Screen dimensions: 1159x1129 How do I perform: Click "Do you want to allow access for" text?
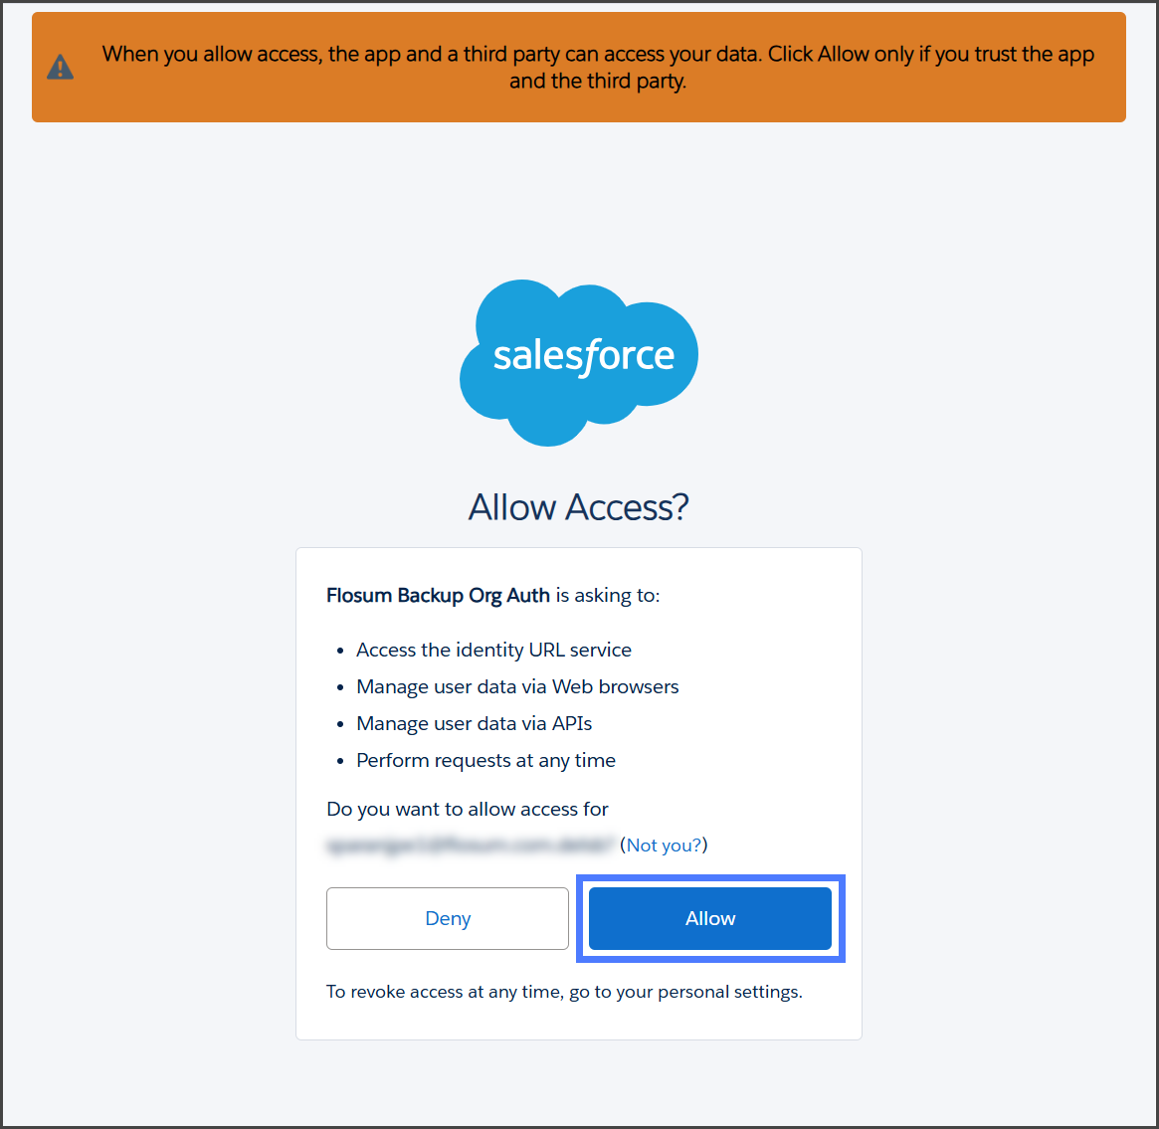click(467, 809)
